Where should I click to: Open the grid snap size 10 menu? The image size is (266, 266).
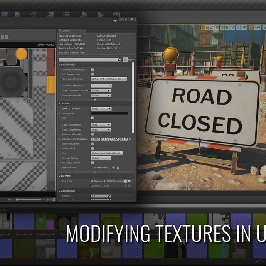[232, 27]
